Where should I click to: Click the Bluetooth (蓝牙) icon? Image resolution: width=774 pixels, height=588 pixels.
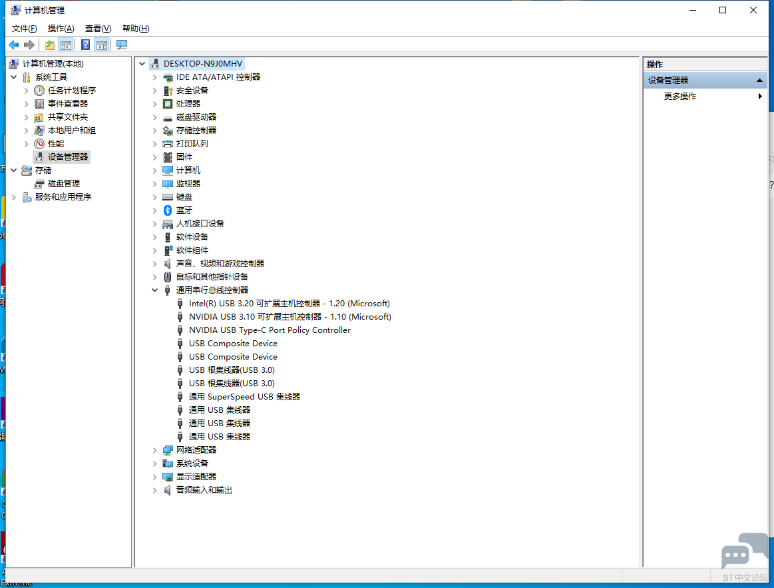pyautogui.click(x=168, y=210)
